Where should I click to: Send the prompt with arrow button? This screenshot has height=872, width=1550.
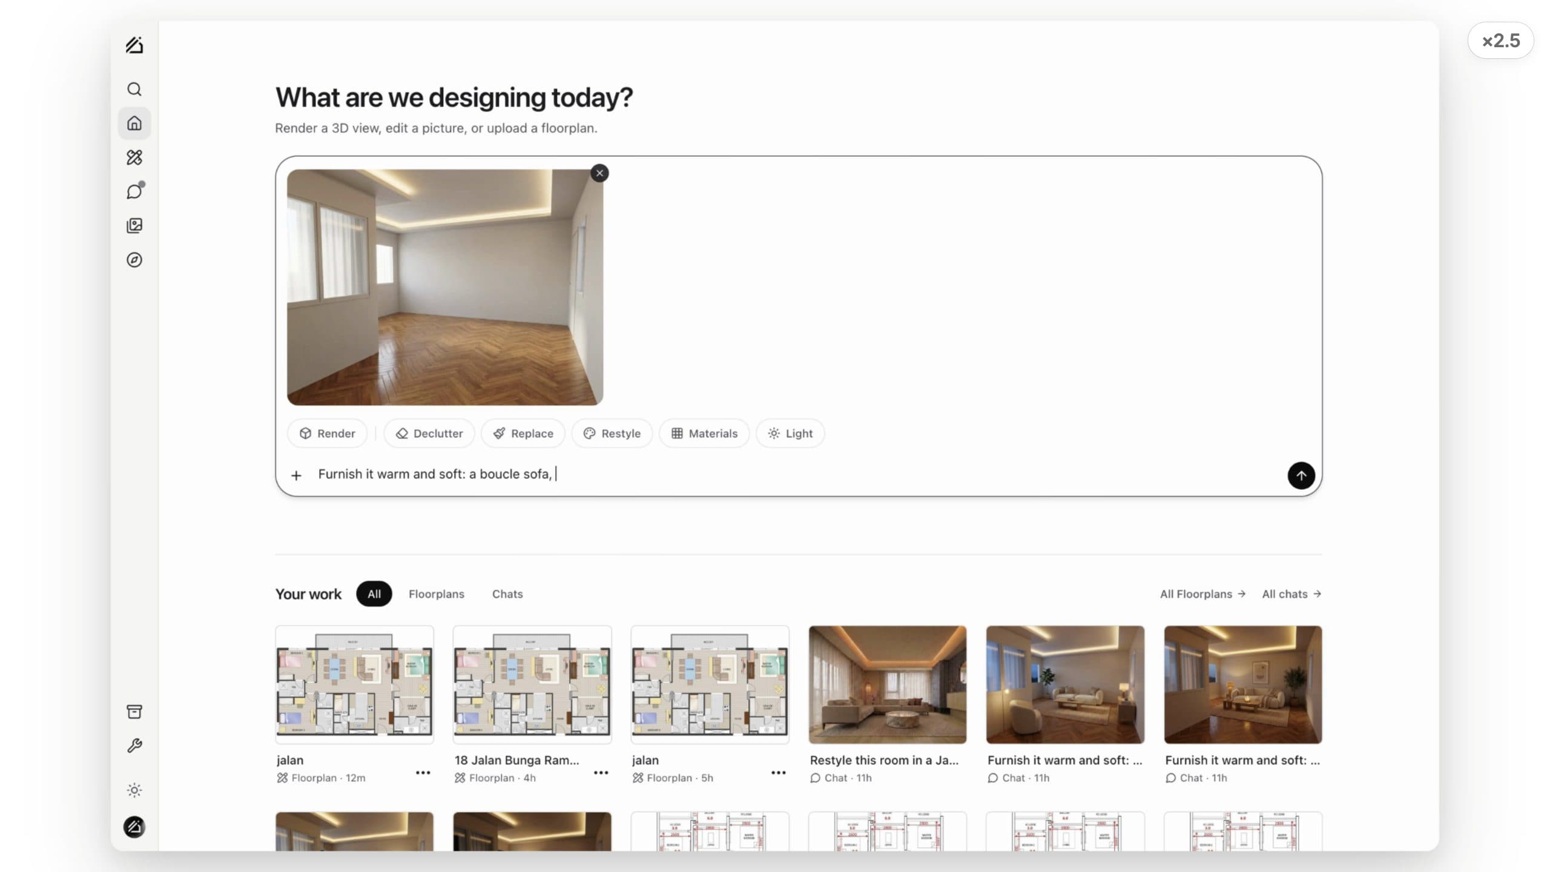pyautogui.click(x=1301, y=475)
